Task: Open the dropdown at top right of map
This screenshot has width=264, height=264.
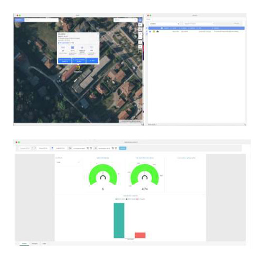Action: 125,20
